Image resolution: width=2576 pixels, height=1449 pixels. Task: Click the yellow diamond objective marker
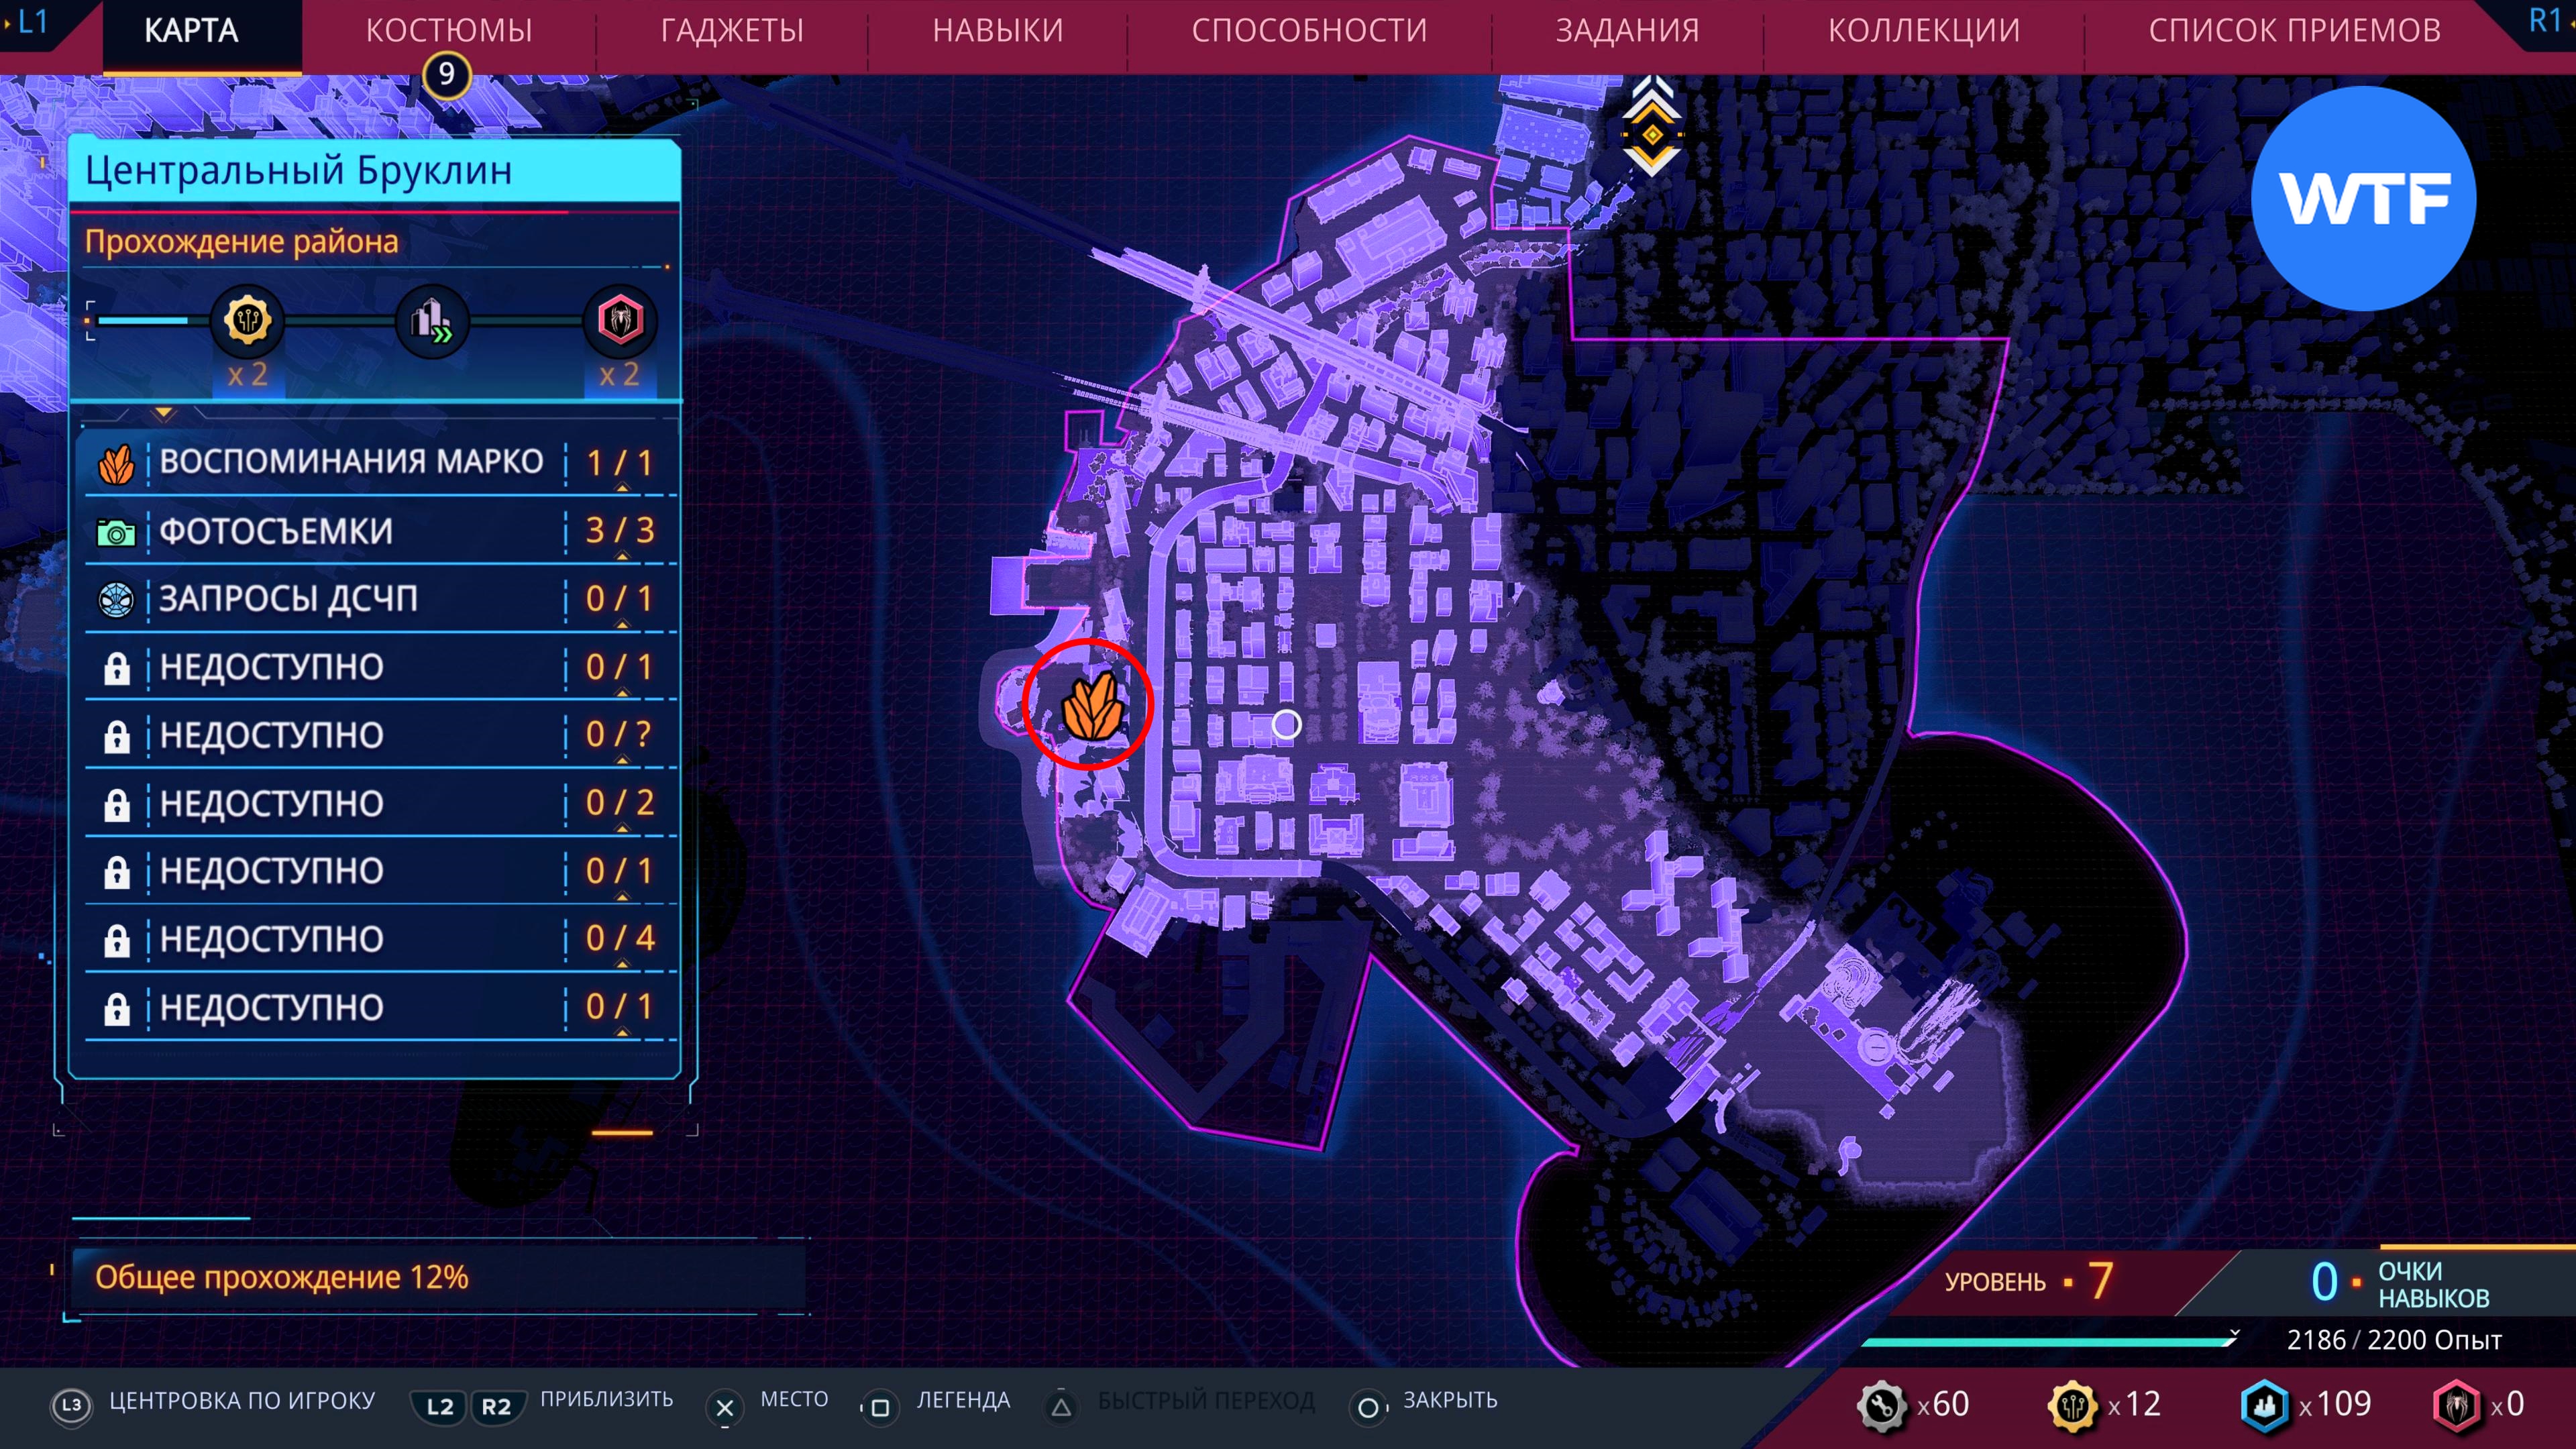pos(1652,135)
